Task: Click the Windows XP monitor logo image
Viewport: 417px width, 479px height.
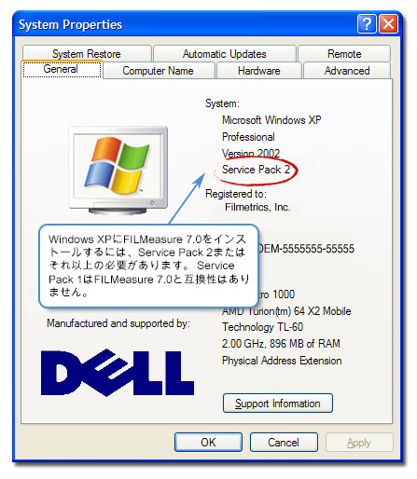Action: point(118,171)
